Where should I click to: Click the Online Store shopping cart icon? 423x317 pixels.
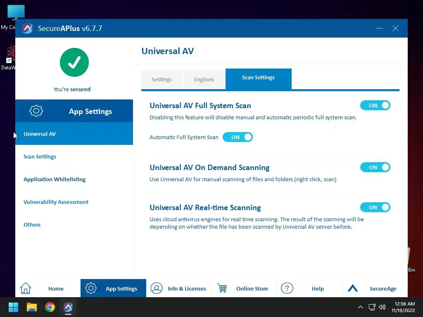pyautogui.click(x=222, y=288)
